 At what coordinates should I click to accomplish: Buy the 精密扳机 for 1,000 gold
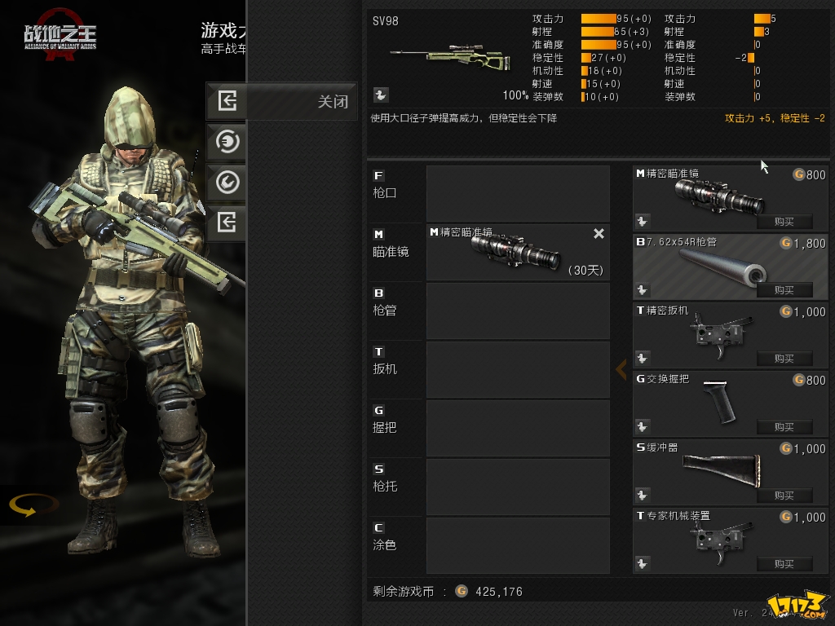point(785,359)
